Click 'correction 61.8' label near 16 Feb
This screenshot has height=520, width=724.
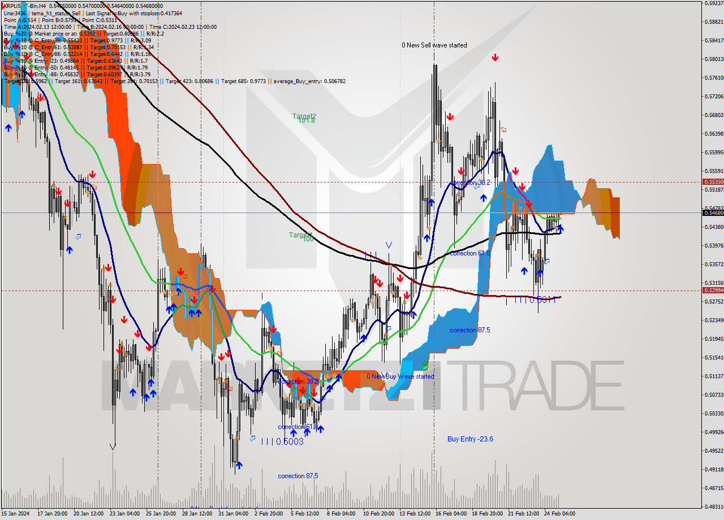pos(470,253)
